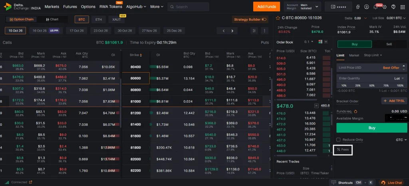The width and height of the screenshot is (409, 186).
Task: Click the orange Add Funds button
Action: point(266,7)
